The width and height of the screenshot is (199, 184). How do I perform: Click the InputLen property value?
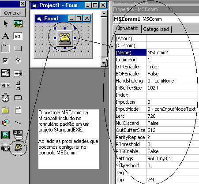point(173,102)
